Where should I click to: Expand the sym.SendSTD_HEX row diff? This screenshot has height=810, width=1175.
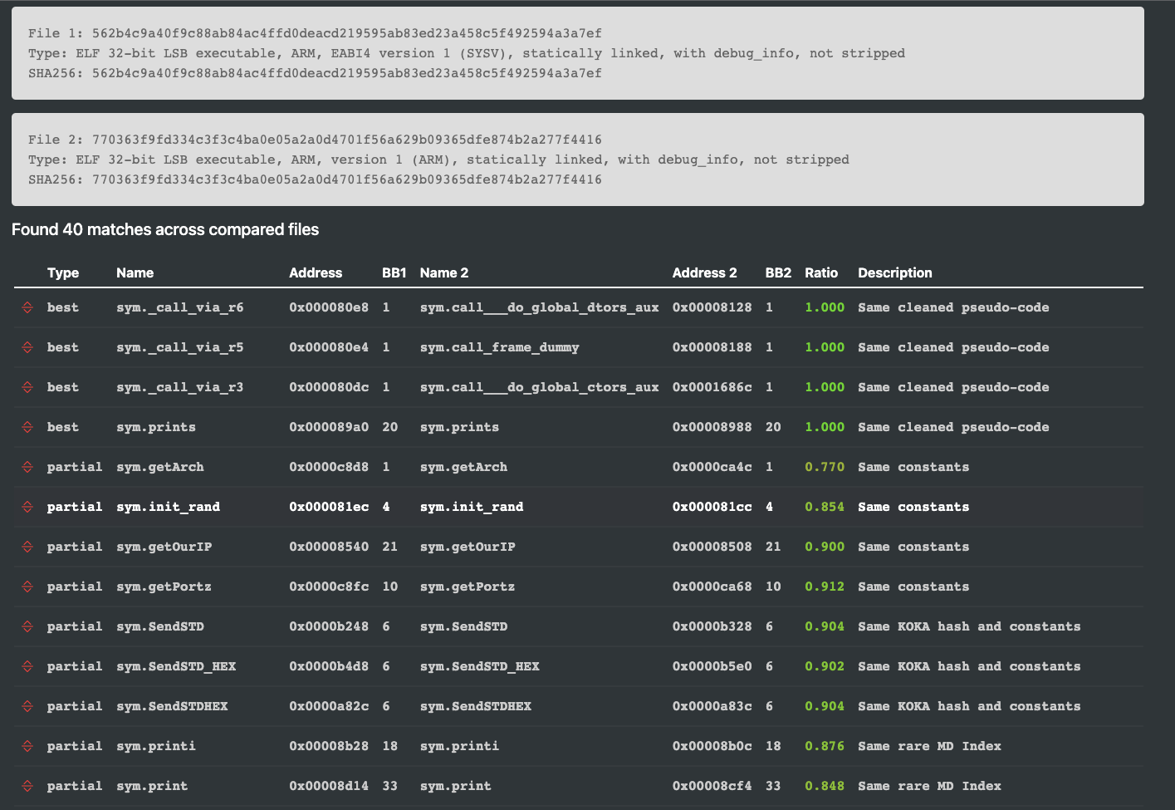27,666
